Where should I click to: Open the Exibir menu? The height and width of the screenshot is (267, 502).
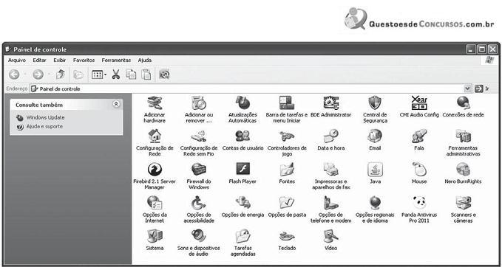click(x=60, y=60)
